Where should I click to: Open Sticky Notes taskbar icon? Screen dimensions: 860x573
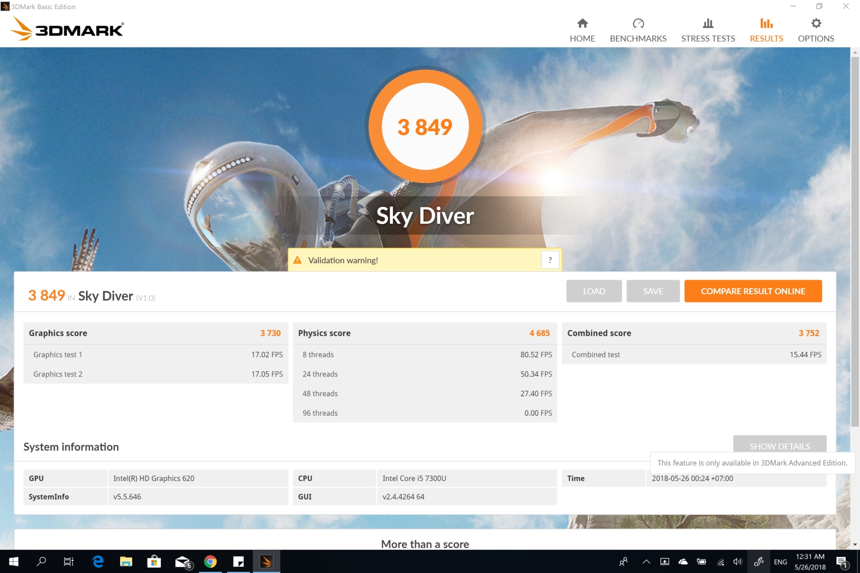coord(239,561)
